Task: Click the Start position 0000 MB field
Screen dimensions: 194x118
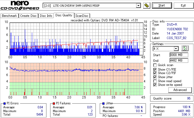Action: click(179, 55)
